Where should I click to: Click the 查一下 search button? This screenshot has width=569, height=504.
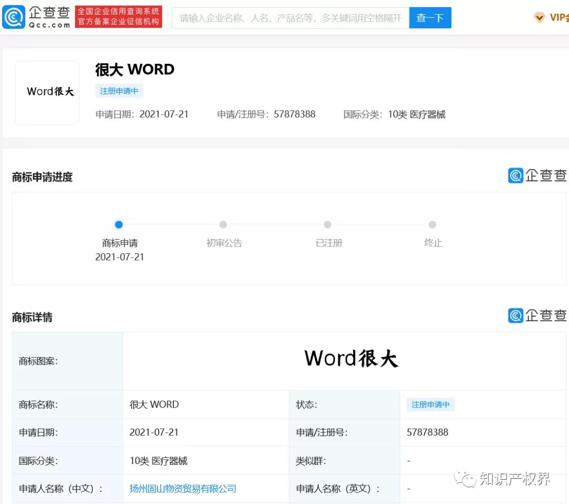430,18
